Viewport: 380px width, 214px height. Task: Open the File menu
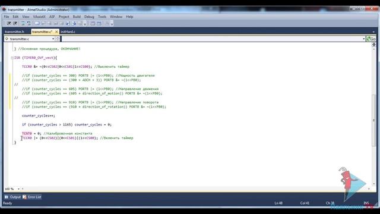point(7,17)
